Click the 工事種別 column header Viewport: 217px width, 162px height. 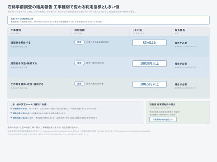[16, 30]
